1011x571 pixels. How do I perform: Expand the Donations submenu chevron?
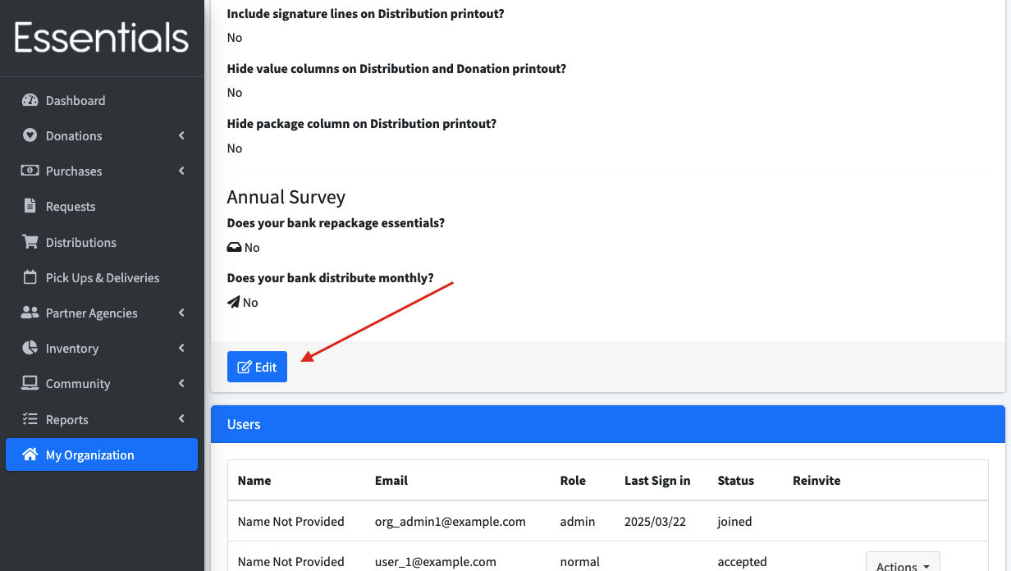coord(181,135)
